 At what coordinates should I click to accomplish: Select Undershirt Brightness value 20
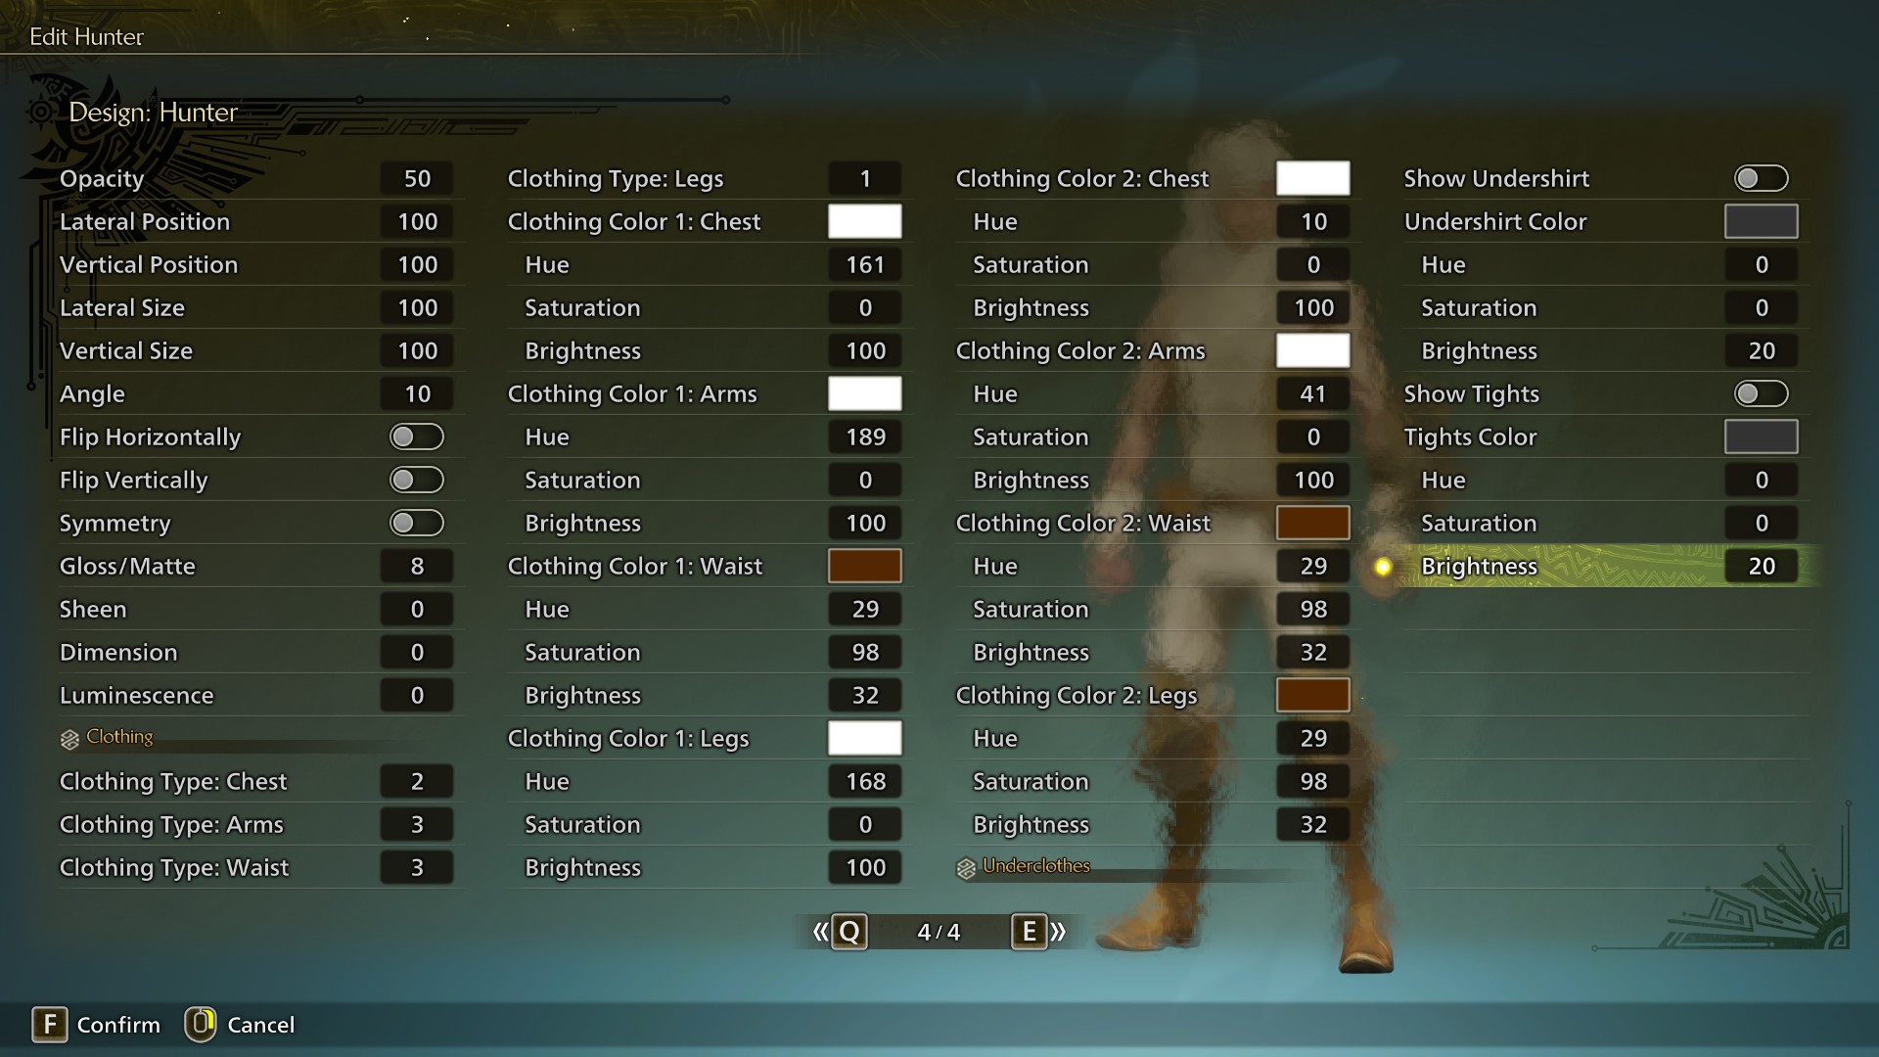[x=1762, y=350]
